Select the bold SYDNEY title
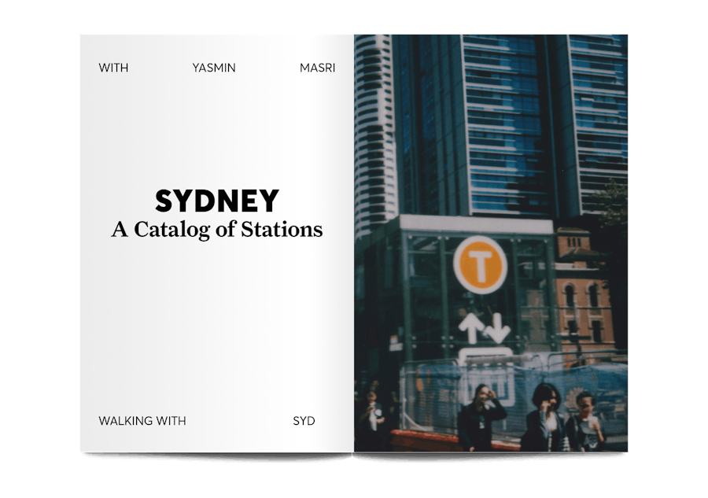 click(x=216, y=201)
